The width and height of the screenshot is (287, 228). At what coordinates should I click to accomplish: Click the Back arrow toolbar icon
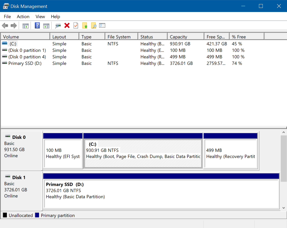pyautogui.click(x=5, y=26)
